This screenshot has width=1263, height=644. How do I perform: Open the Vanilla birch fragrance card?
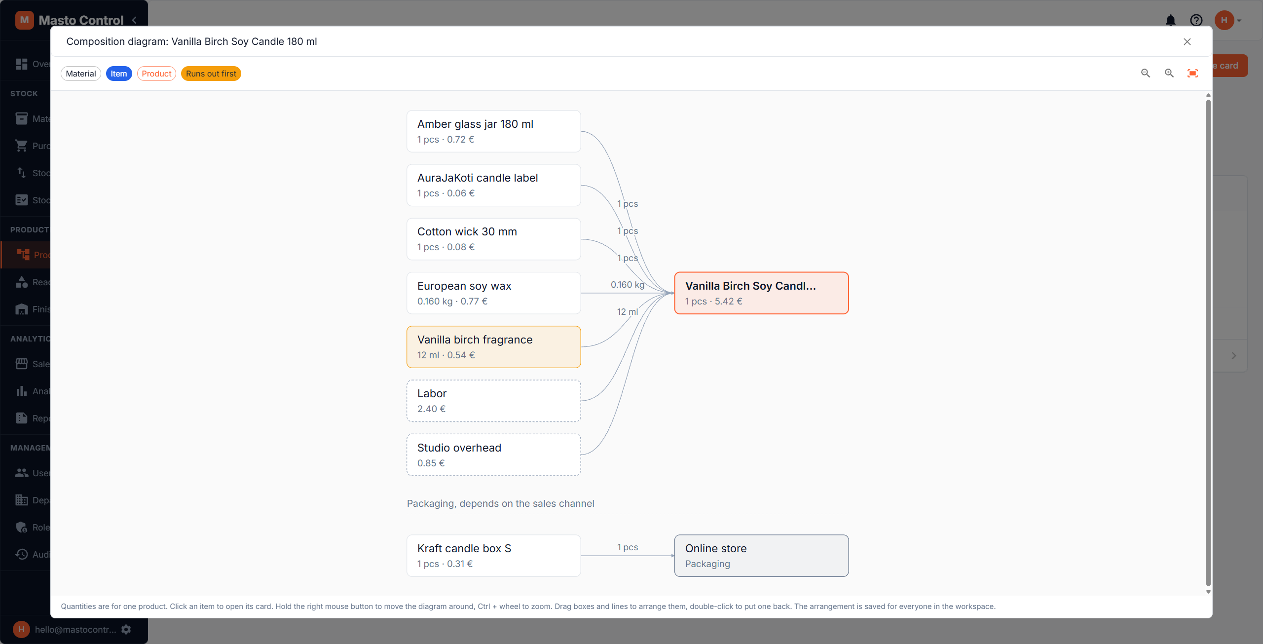click(494, 347)
